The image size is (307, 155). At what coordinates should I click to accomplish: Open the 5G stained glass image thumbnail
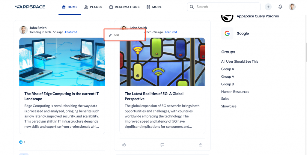pos(162,62)
